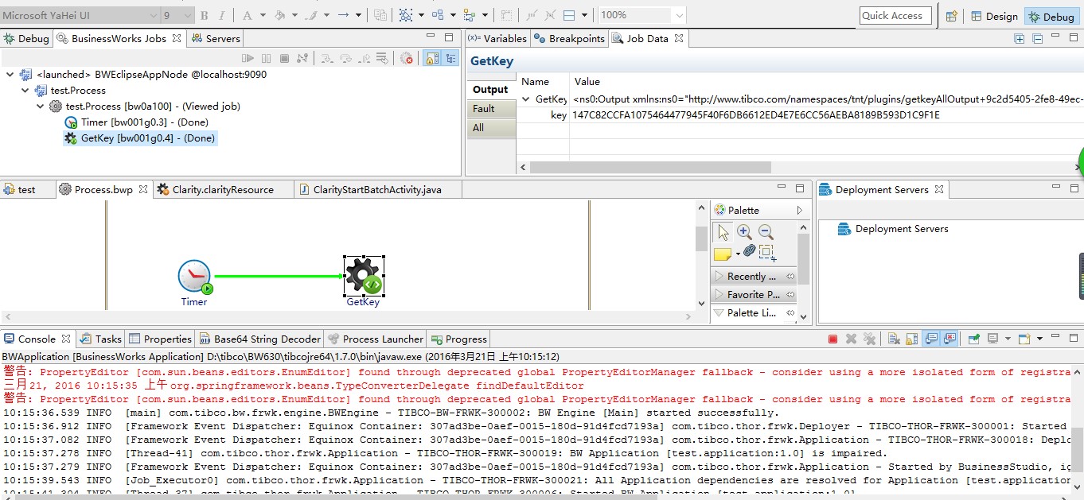Click the Terminate (red stop) console button
1084x500 pixels.
point(832,339)
